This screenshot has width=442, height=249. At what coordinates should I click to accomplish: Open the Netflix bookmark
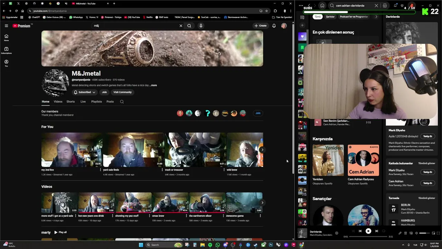click(147, 17)
